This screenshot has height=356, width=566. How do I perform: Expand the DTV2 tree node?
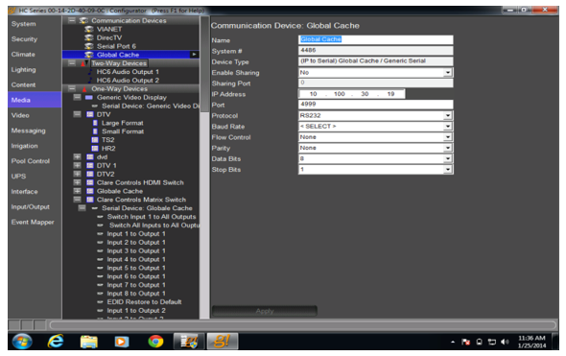point(78,174)
